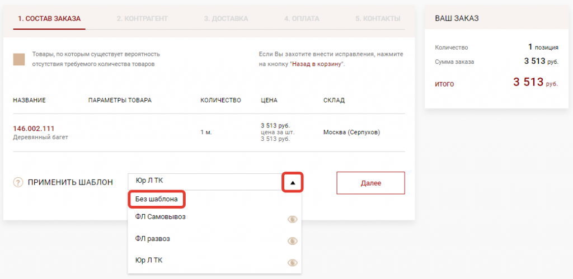Viewport: 573px width, 279px height.
Task: Switch to the 2. КОНТРАГЕНТ step tab
Action: tap(142, 18)
